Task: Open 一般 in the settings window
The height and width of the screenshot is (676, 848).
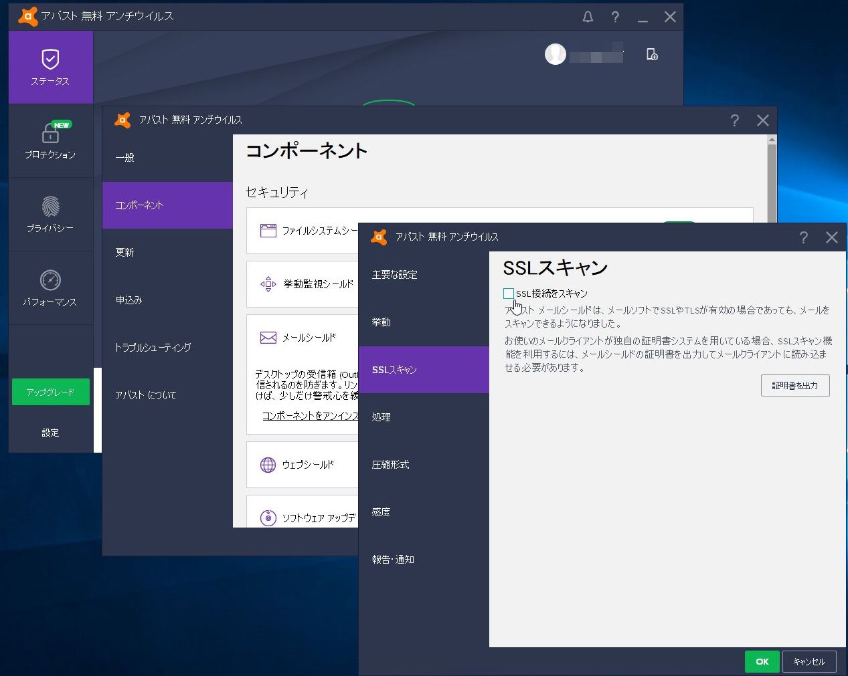Action: click(167, 158)
